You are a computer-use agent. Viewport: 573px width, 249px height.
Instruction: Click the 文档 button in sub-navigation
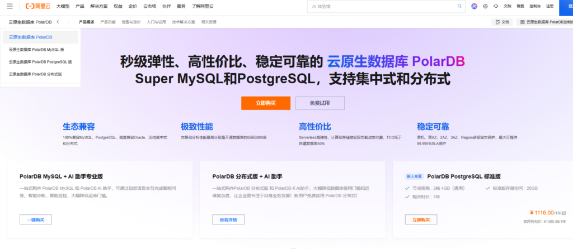click(x=502, y=22)
